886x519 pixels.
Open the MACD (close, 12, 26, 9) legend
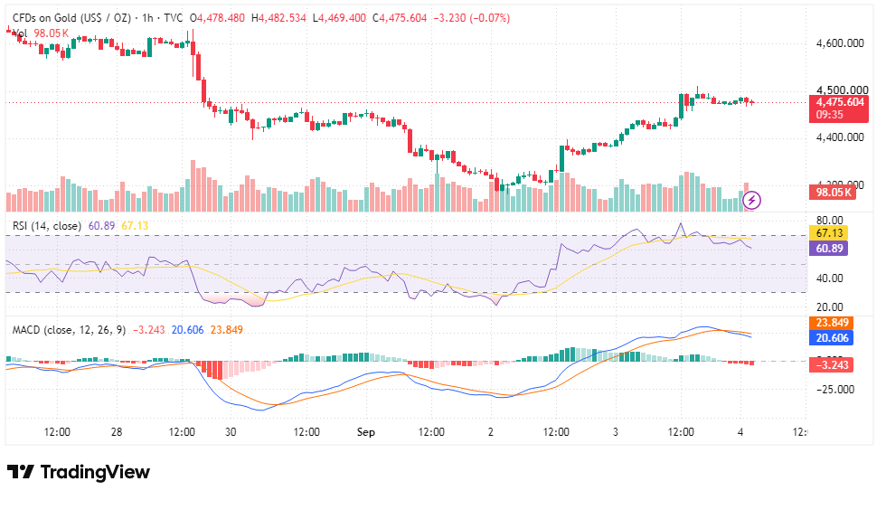pos(69,330)
